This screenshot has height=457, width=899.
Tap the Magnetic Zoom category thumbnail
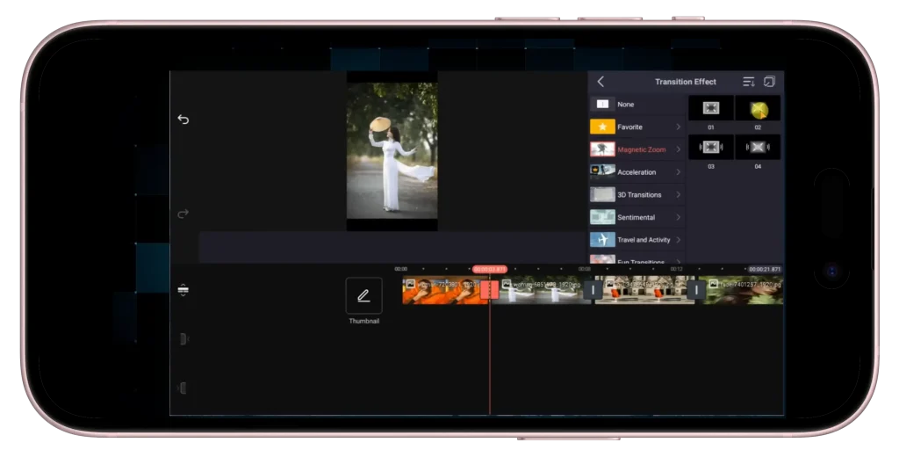(602, 149)
